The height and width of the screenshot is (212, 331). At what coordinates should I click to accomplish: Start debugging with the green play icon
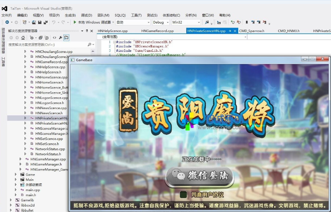click(75, 22)
